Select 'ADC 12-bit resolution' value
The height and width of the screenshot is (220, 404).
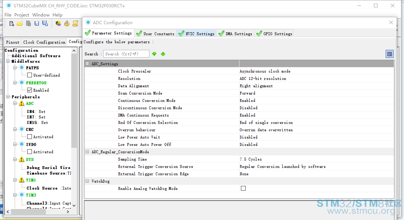click(263, 78)
